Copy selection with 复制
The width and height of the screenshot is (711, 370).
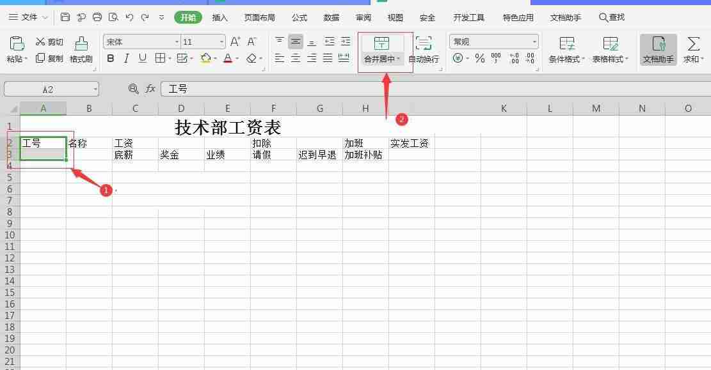point(49,58)
